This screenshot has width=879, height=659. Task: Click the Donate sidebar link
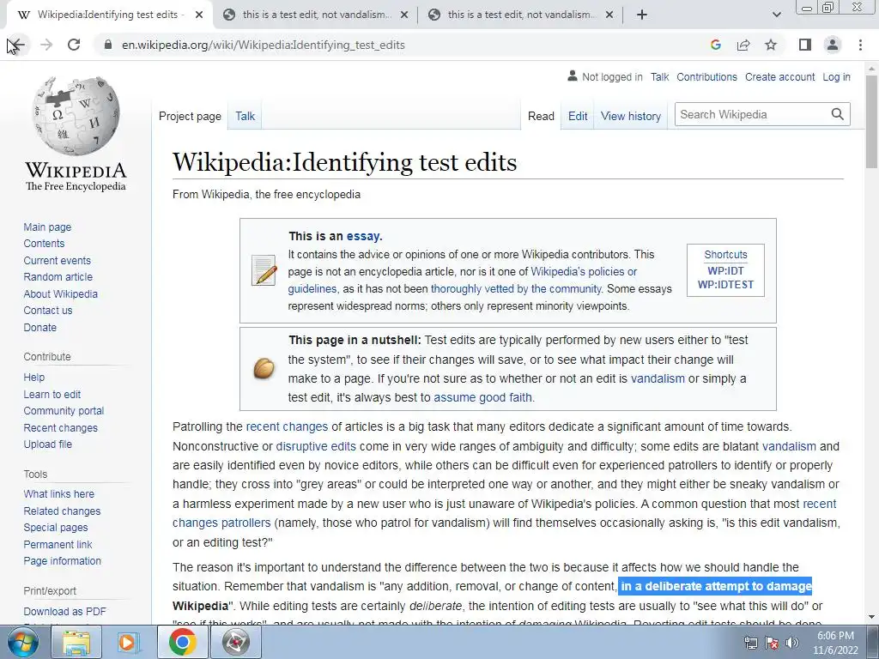coord(39,327)
